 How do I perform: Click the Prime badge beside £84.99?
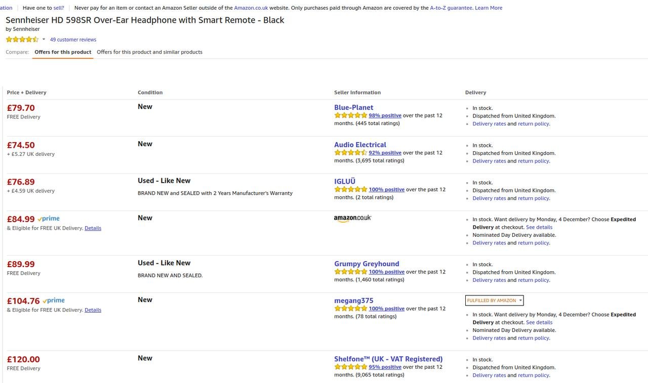coord(49,219)
